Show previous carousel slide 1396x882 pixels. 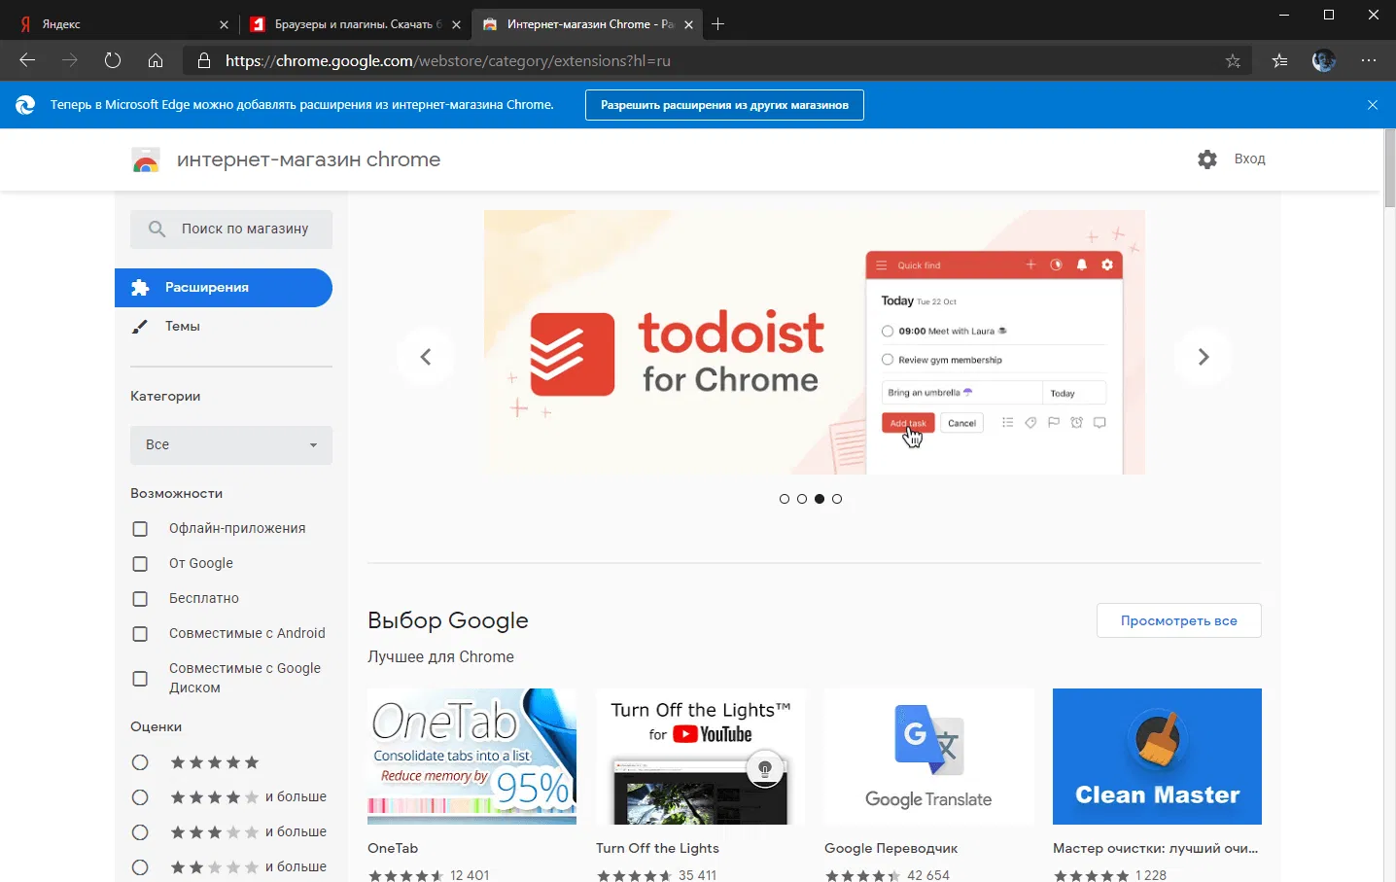tap(425, 357)
